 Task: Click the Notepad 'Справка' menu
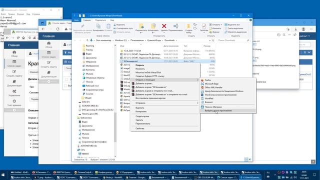pos(36,14)
